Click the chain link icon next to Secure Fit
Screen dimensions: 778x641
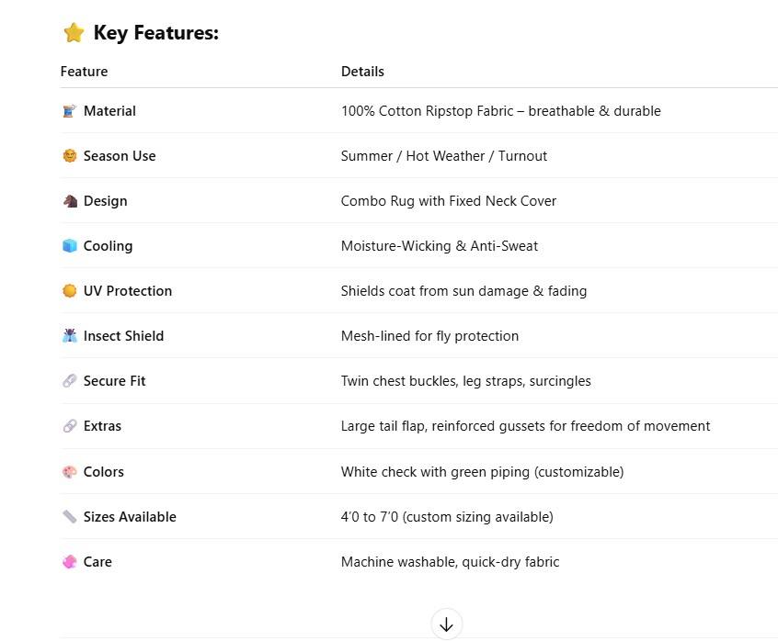[x=69, y=381]
